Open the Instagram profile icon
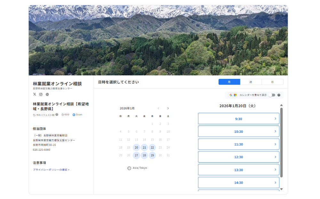 [41, 94]
